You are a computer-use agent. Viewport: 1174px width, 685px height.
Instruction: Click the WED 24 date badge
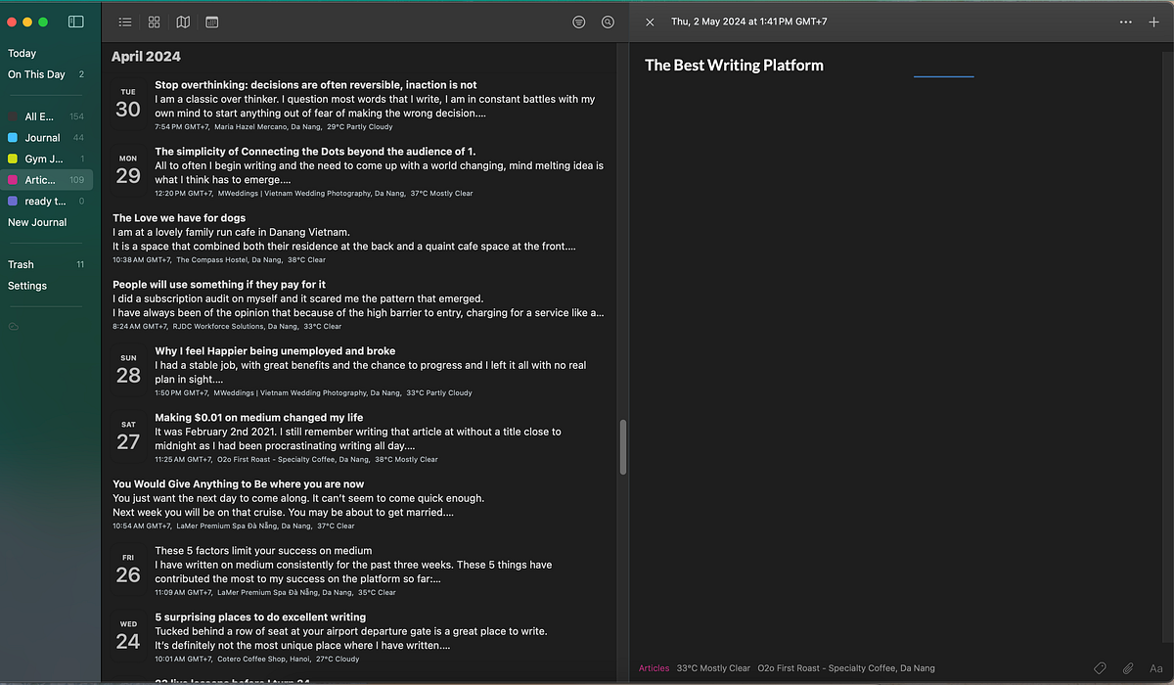(128, 636)
